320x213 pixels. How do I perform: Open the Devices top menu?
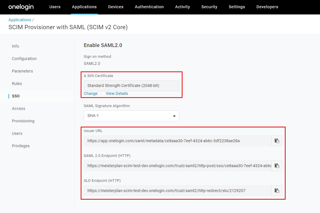pyautogui.click(x=116, y=7)
